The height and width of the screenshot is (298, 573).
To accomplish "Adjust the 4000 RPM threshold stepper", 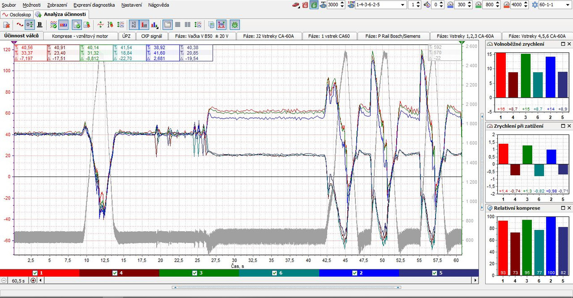I will click(x=525, y=5).
